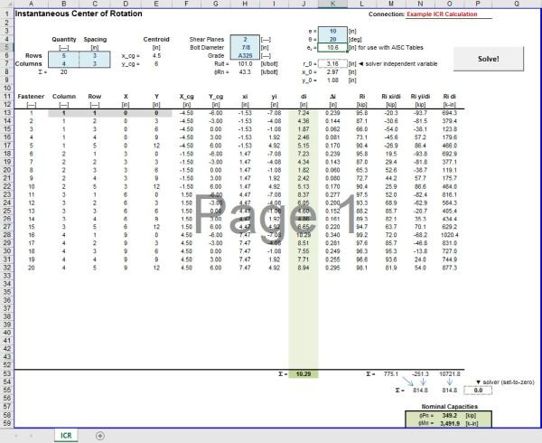Click the Rows quantity input cell
Screen dimensions: 542x443
pyautogui.click(x=64, y=55)
